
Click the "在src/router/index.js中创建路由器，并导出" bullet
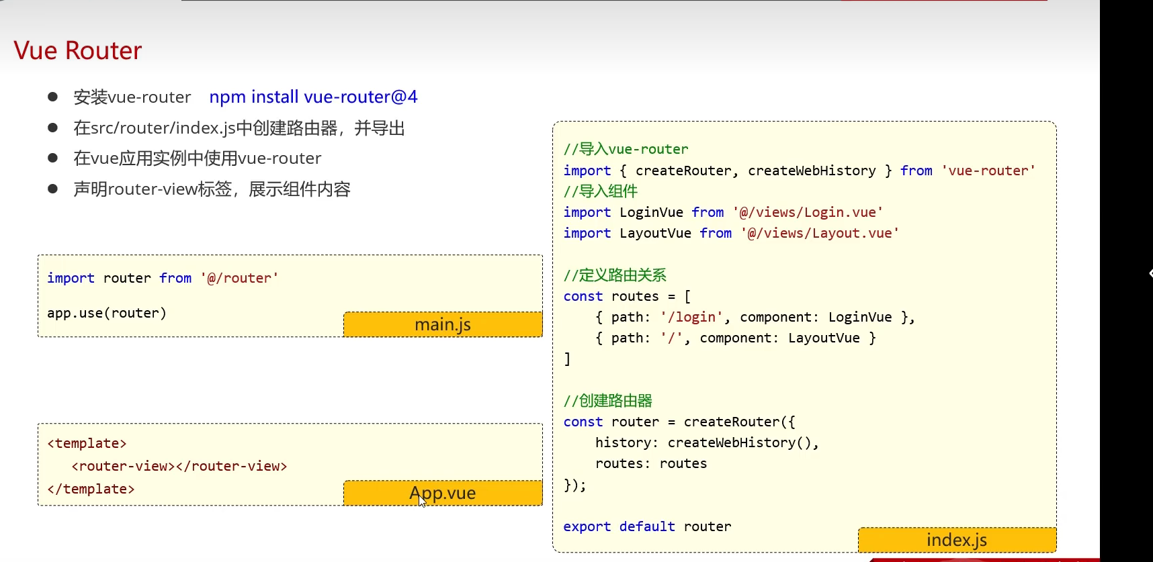(239, 128)
